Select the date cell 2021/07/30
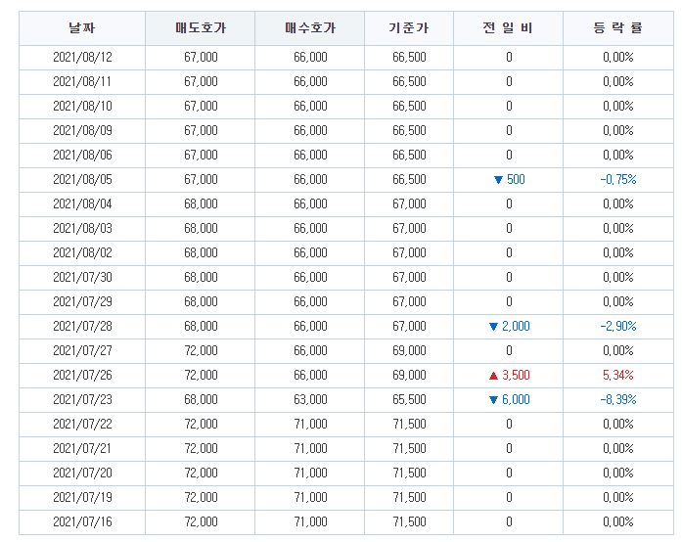This screenshot has height=542, width=682. 82,277
